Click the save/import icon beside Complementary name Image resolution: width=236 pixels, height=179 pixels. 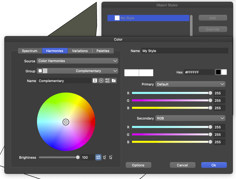(95, 81)
